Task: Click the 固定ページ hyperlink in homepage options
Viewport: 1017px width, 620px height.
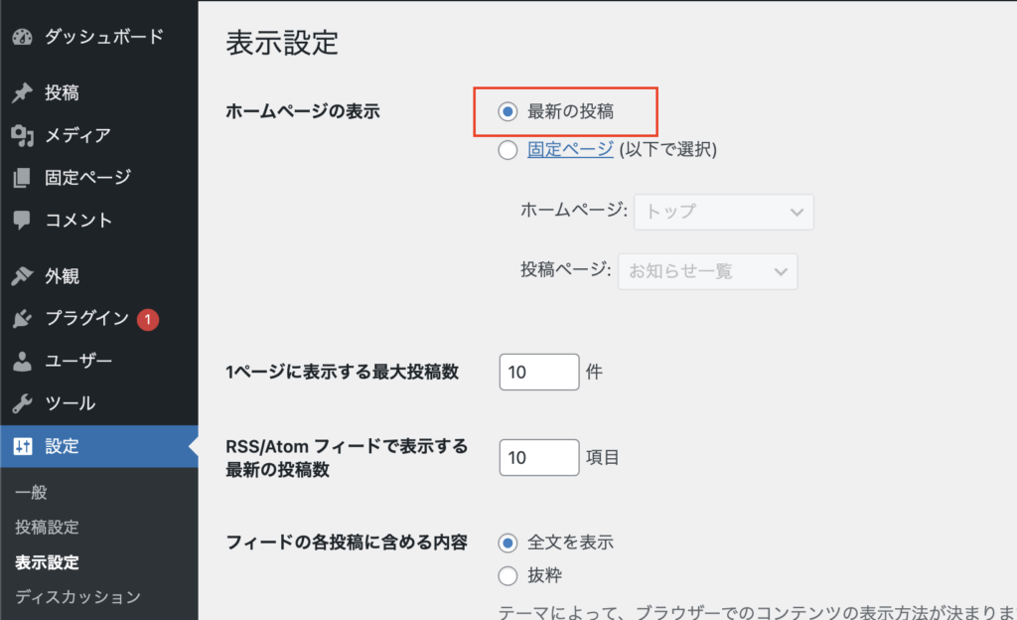Action: click(x=570, y=150)
